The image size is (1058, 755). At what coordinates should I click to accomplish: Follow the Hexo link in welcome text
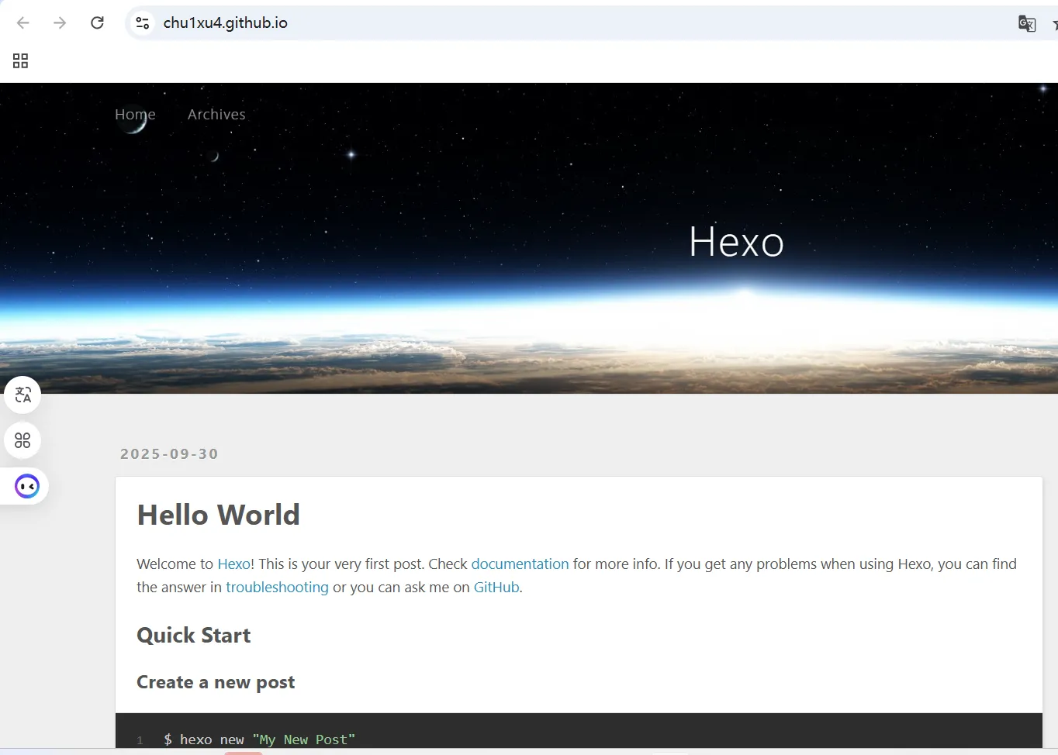(x=233, y=564)
